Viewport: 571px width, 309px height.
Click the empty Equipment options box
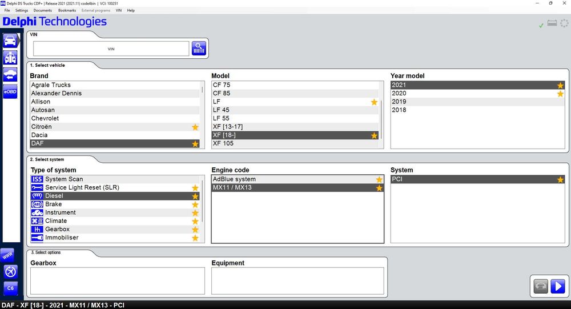pos(297,281)
